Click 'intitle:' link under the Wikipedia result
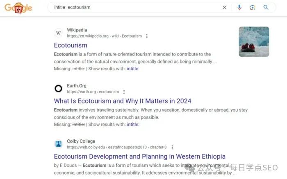Image resolution: width=287 pixels, height=179 pixels. tap(133, 69)
